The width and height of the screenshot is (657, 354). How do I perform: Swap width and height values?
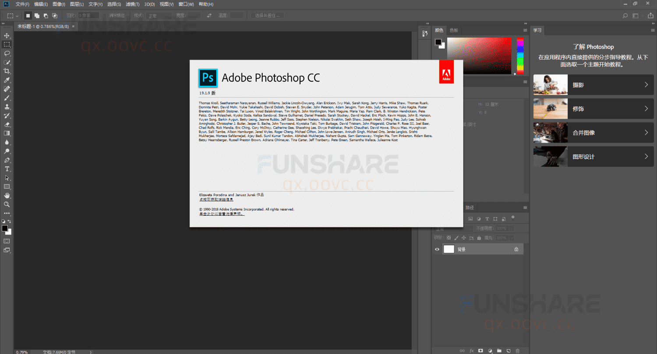point(209,16)
